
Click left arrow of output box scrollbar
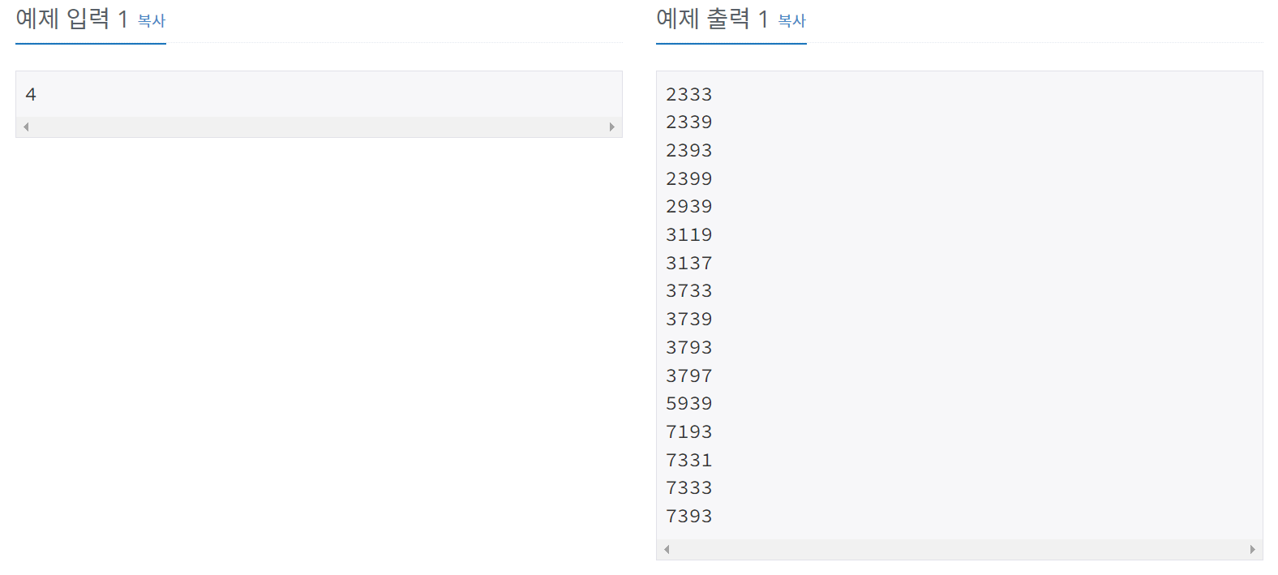click(x=667, y=550)
